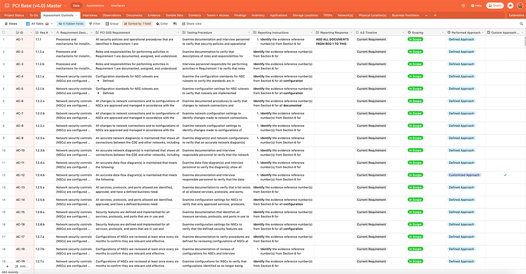Open Filter options in toolbar
The width and height of the screenshot is (526, 274).
[x=94, y=24]
